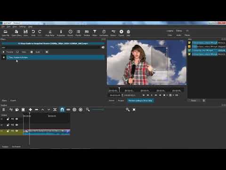Adjust the timeline zoom slider

pos(98,110)
